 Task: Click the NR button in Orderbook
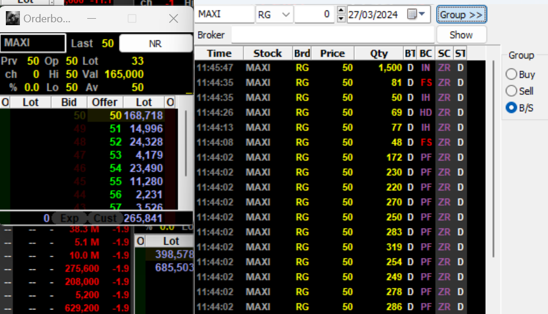click(x=155, y=43)
